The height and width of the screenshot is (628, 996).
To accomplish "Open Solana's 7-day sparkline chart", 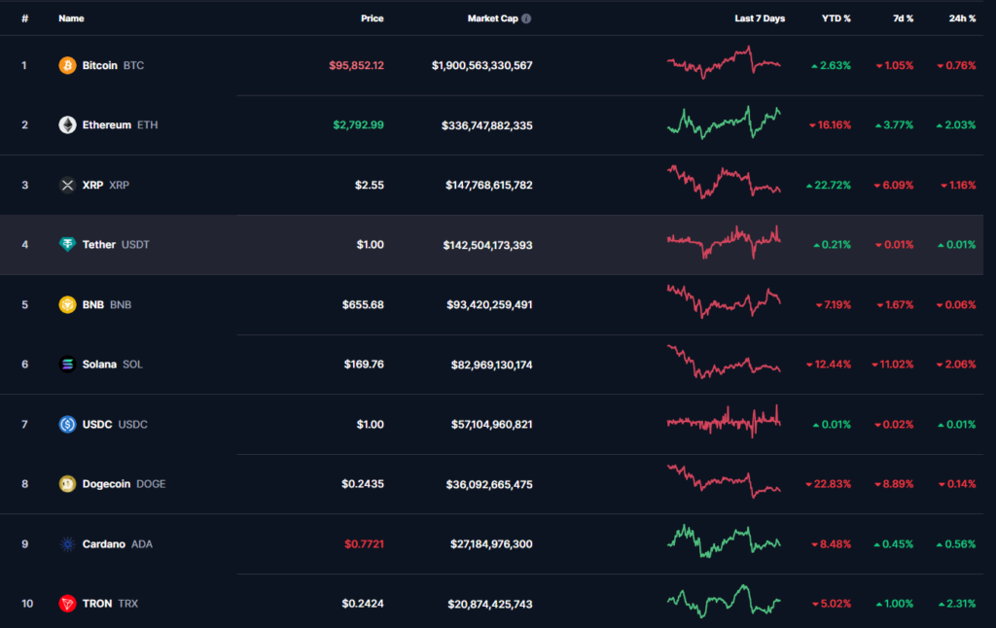I will click(x=724, y=363).
